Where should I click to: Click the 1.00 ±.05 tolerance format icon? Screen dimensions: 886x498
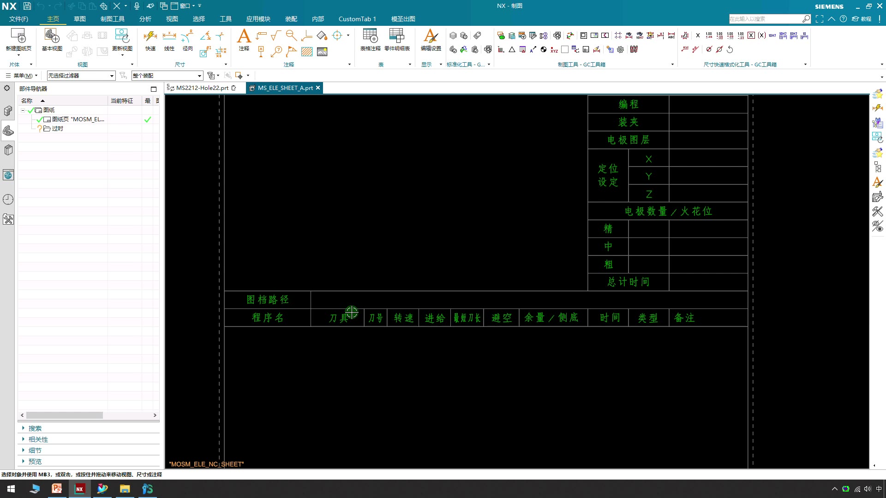pyautogui.click(x=709, y=36)
